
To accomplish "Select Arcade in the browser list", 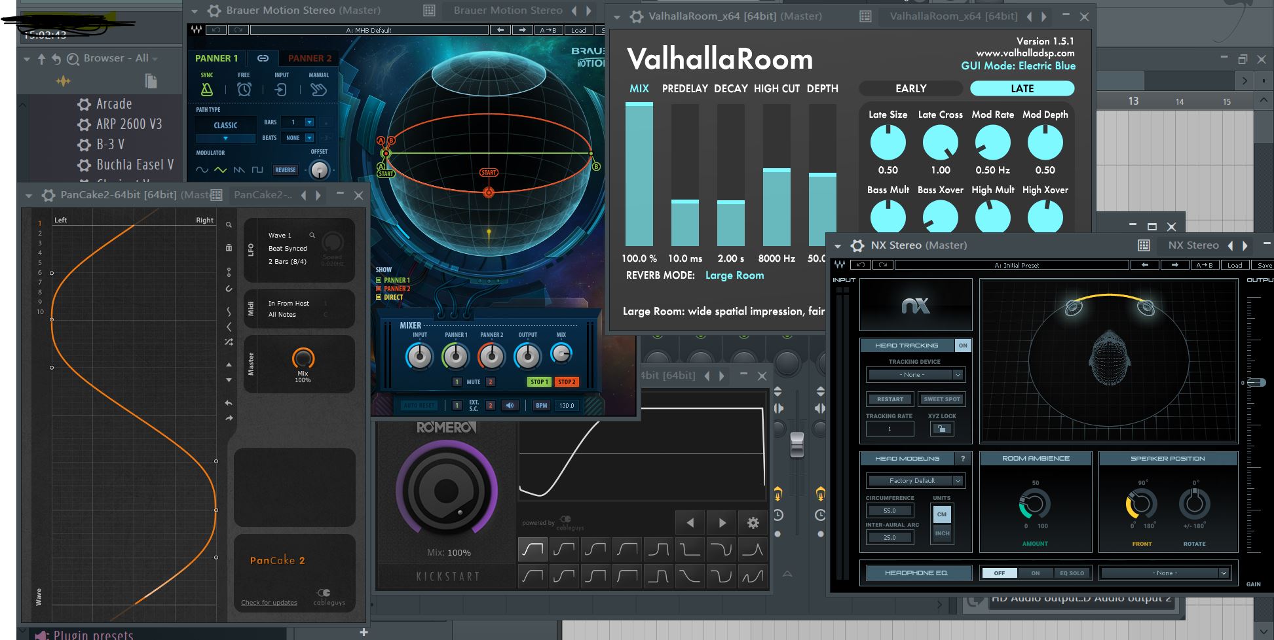I will pyautogui.click(x=114, y=104).
